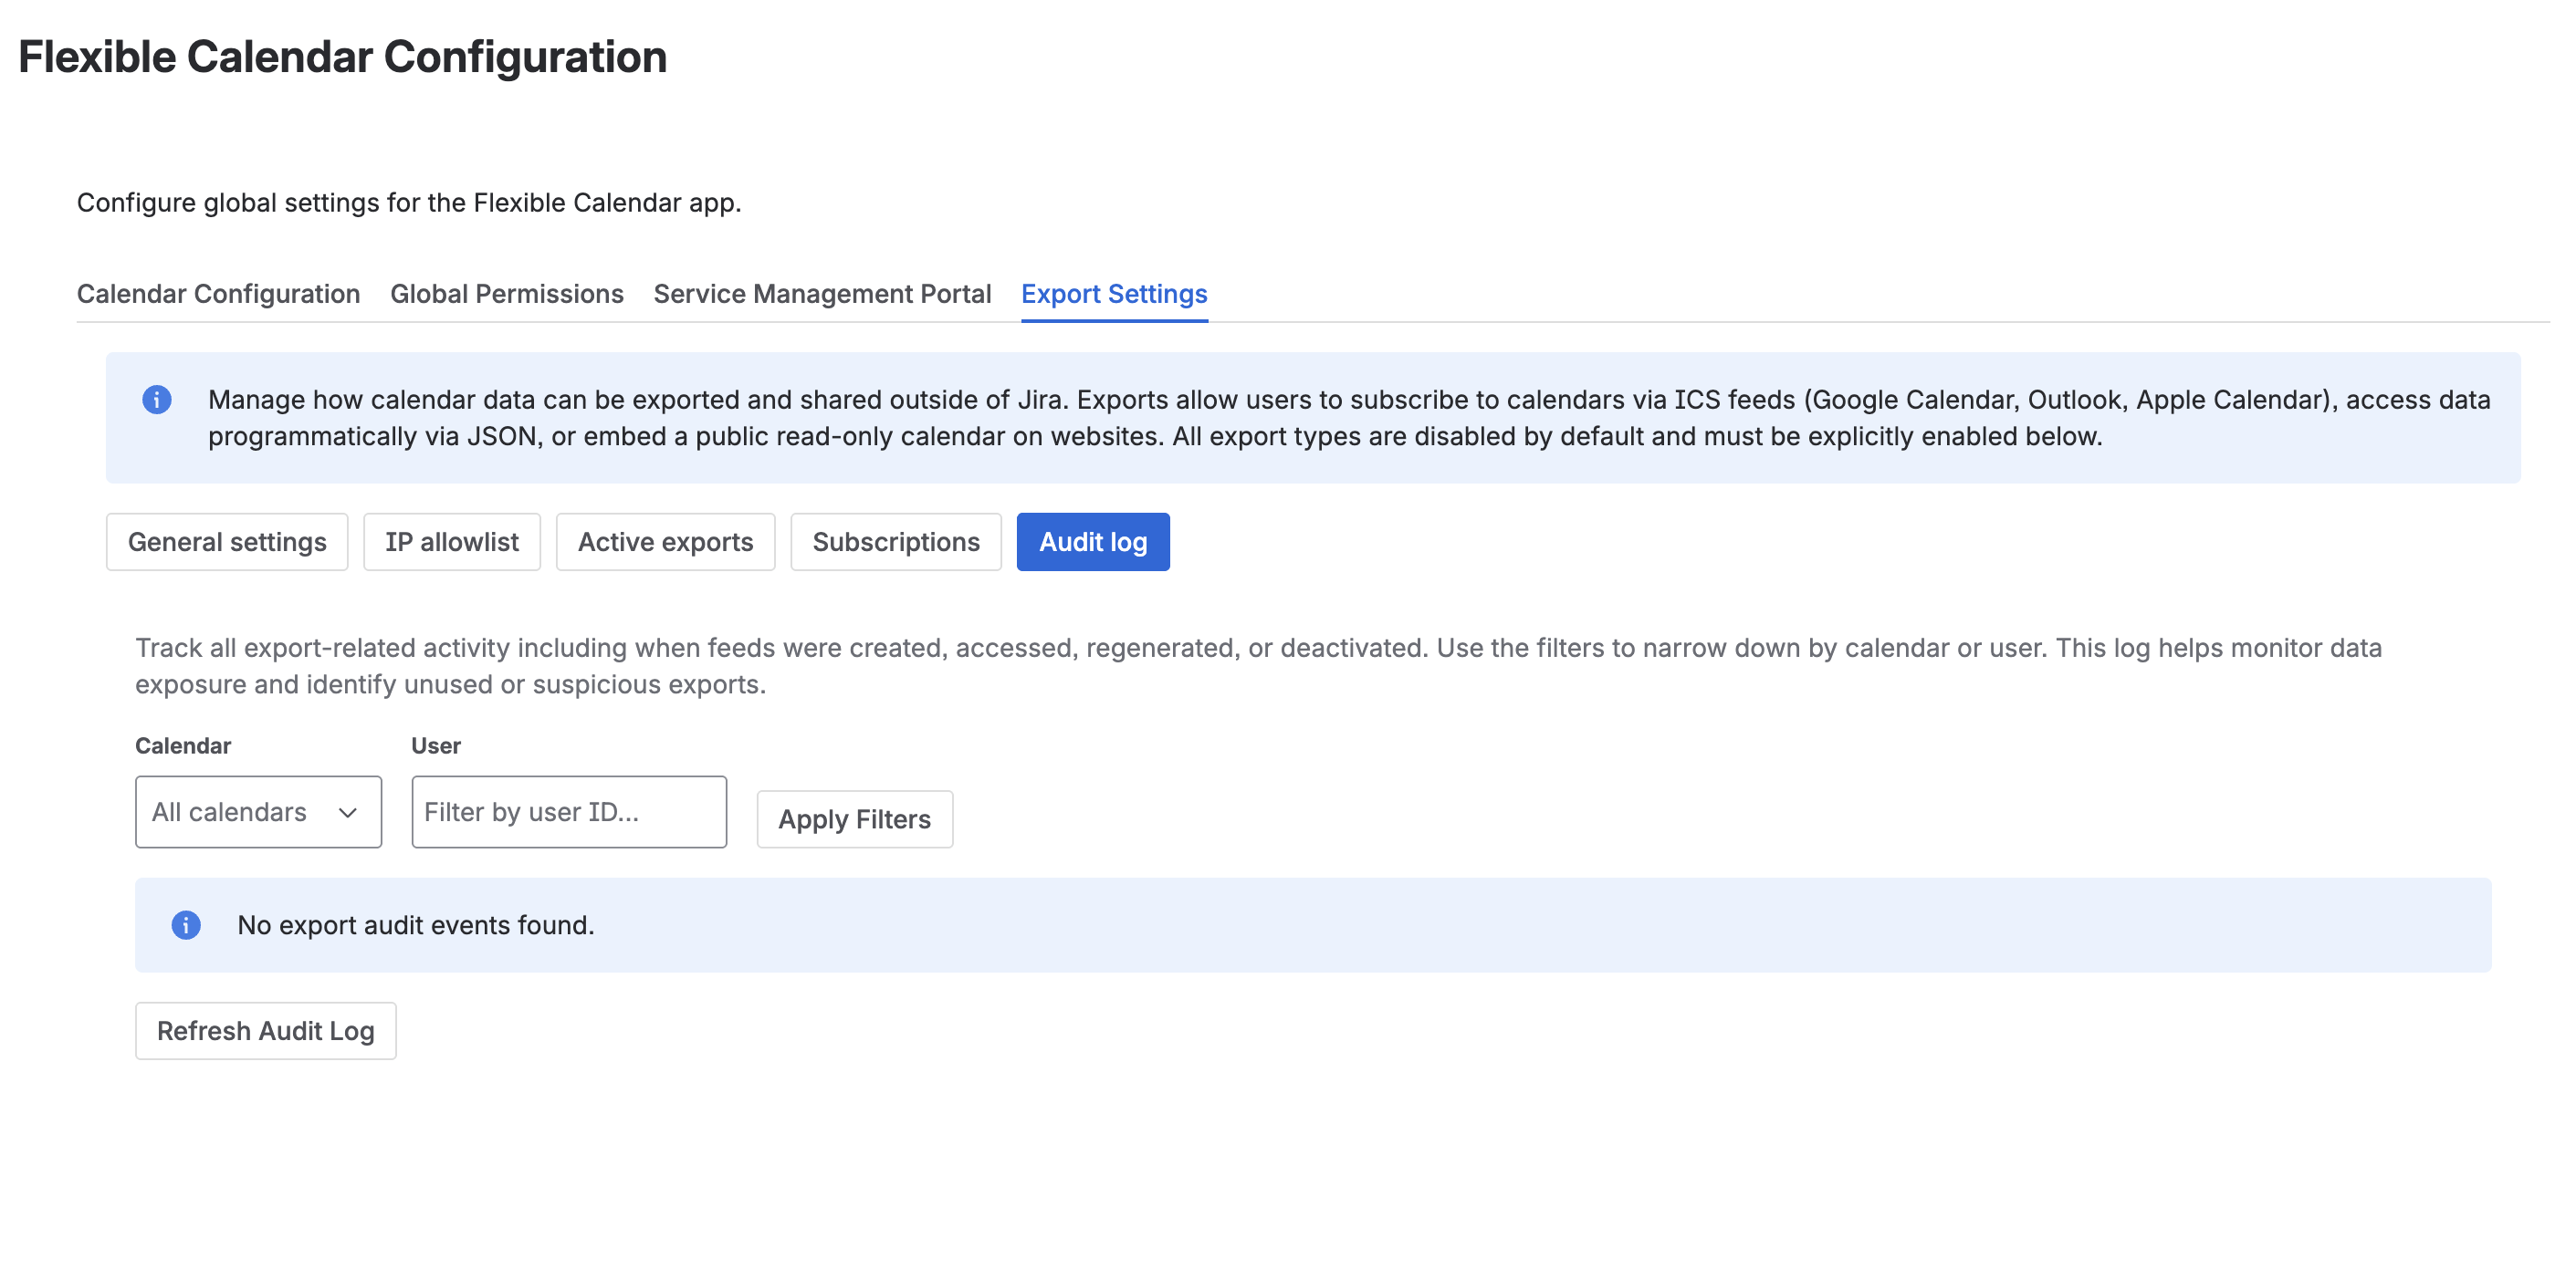Refresh the Audit Log
The height and width of the screenshot is (1270, 2576).
pos(265,1030)
